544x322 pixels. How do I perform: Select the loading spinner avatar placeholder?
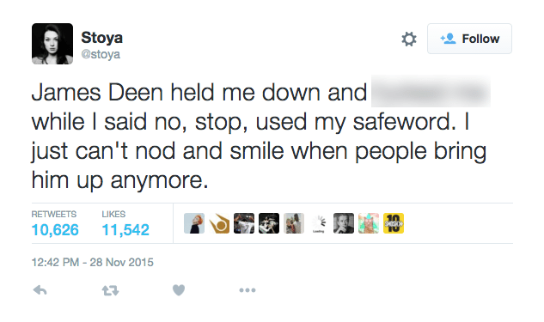point(319,223)
